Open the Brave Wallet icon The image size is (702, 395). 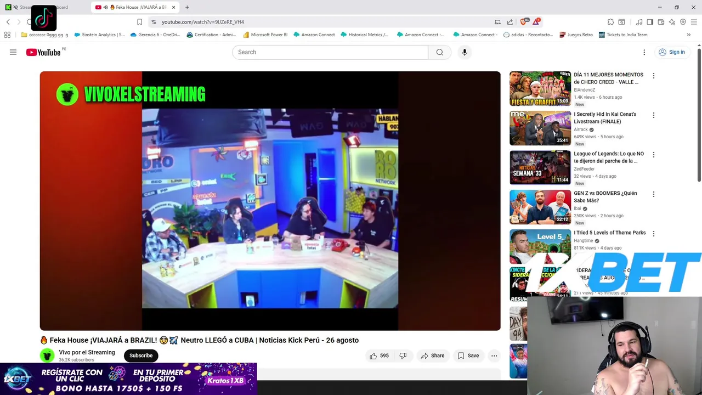click(x=661, y=22)
